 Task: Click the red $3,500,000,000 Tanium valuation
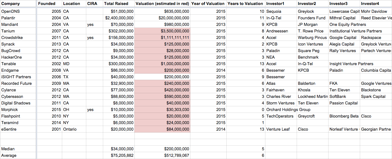(x=162, y=31)
